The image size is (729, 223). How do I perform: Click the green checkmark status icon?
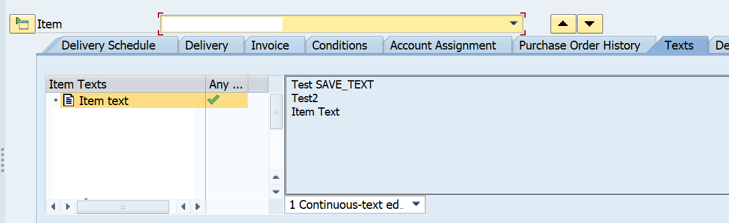tap(213, 100)
